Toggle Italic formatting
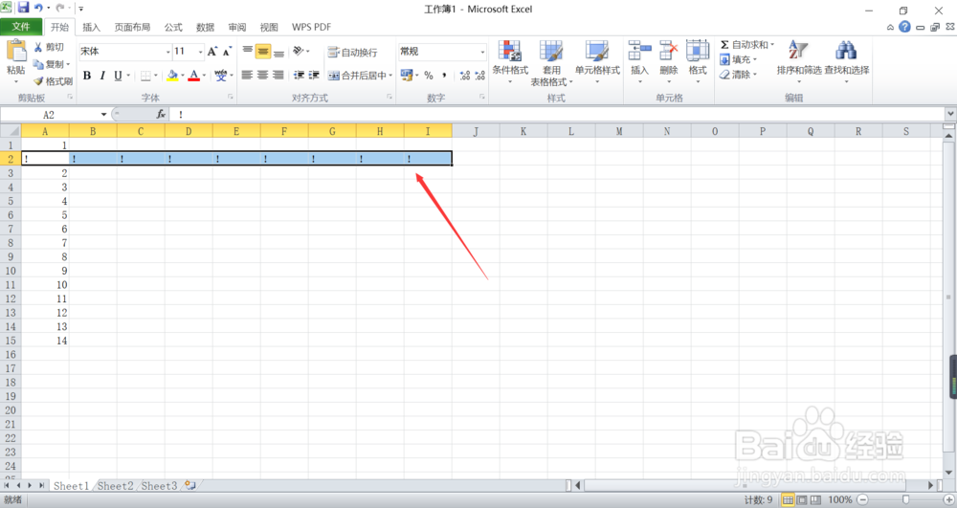 pos(102,76)
